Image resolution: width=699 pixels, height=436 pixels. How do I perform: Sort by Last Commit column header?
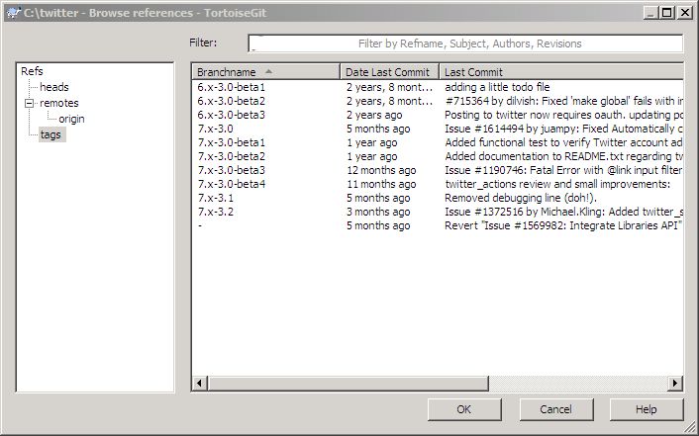(561, 72)
